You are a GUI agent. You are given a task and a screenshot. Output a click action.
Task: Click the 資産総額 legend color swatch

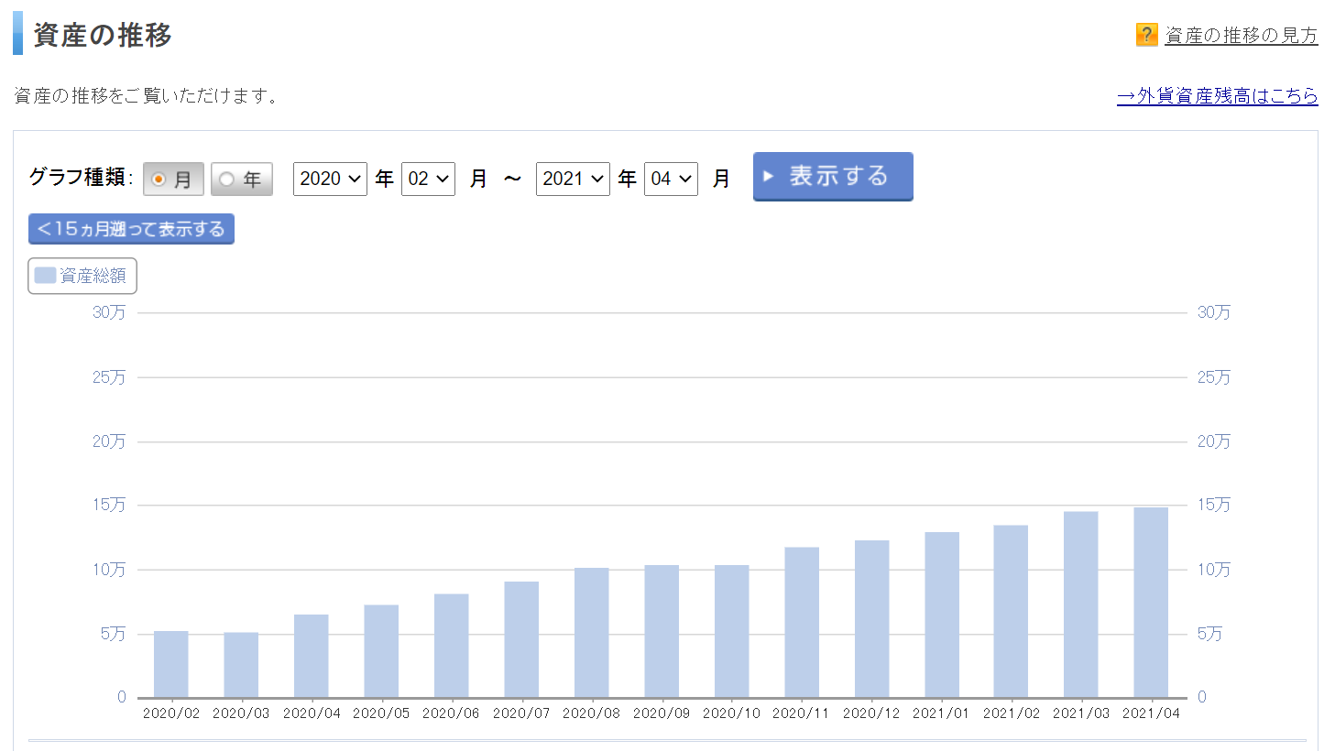pos(45,276)
